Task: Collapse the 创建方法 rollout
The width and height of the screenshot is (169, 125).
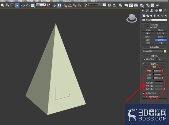Action: tap(154, 56)
